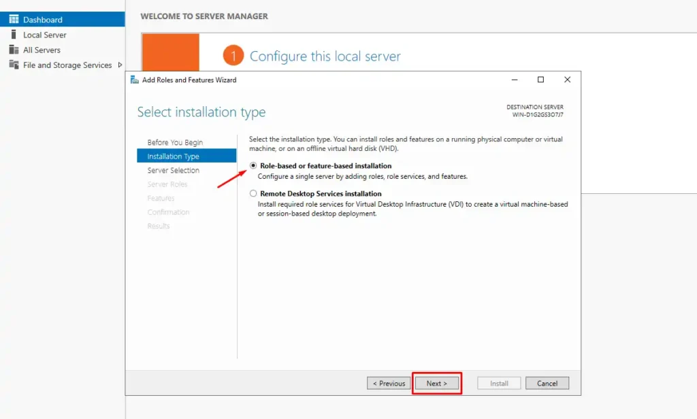Click the Welcome to Server Manager heading

[204, 16]
